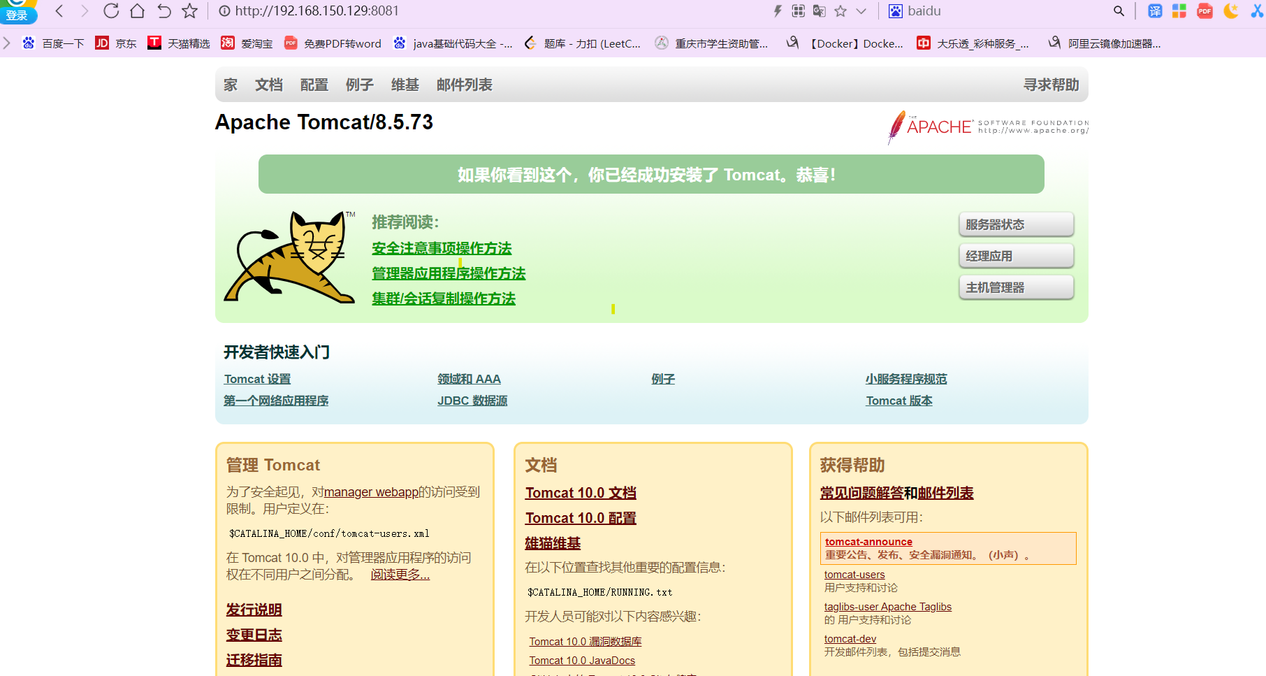Open the Tomcat 10.0 文档 link
Image resolution: width=1266 pixels, height=676 pixels.
click(x=581, y=493)
